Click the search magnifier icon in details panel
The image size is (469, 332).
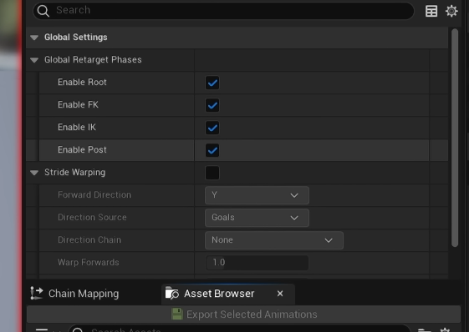pos(43,11)
